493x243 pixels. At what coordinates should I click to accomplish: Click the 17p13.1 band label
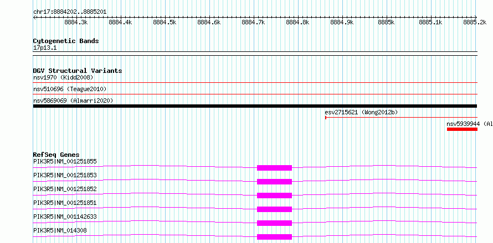tap(45, 48)
